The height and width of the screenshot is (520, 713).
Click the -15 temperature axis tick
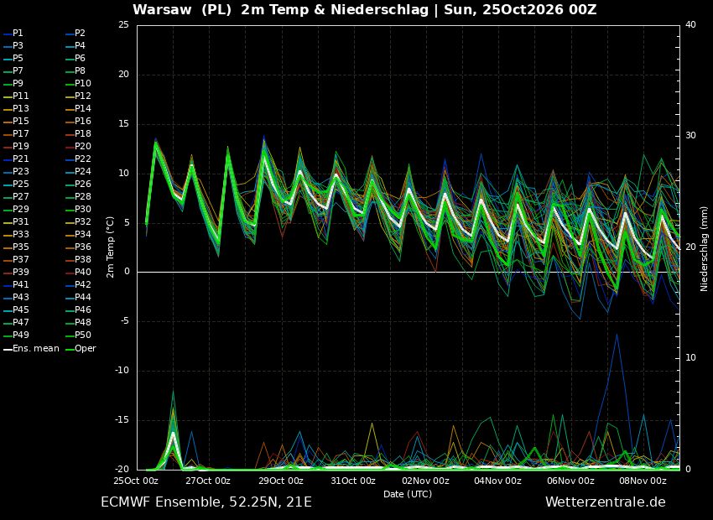(122, 420)
